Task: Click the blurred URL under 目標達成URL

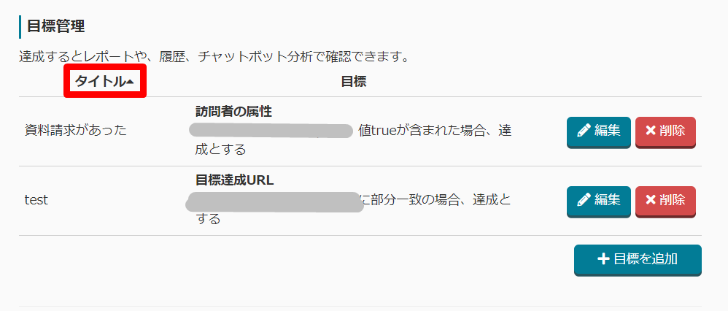Action: [274, 200]
